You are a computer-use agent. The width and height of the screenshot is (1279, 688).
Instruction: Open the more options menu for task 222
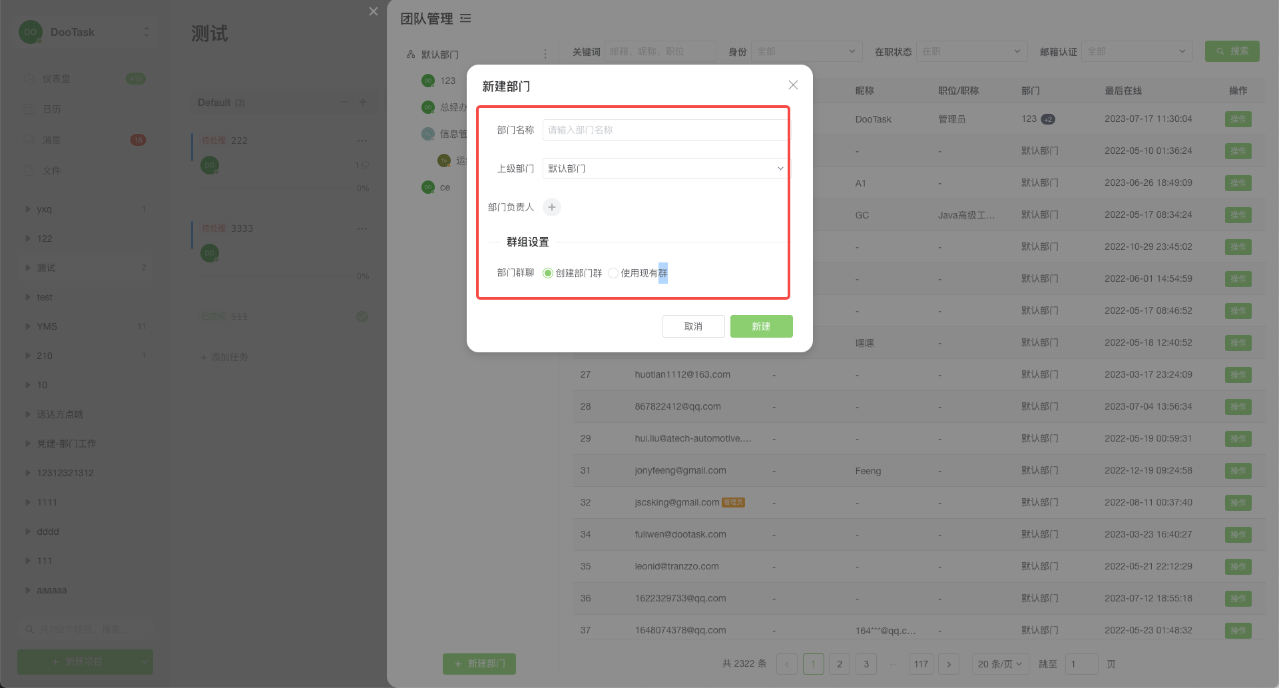pos(362,141)
